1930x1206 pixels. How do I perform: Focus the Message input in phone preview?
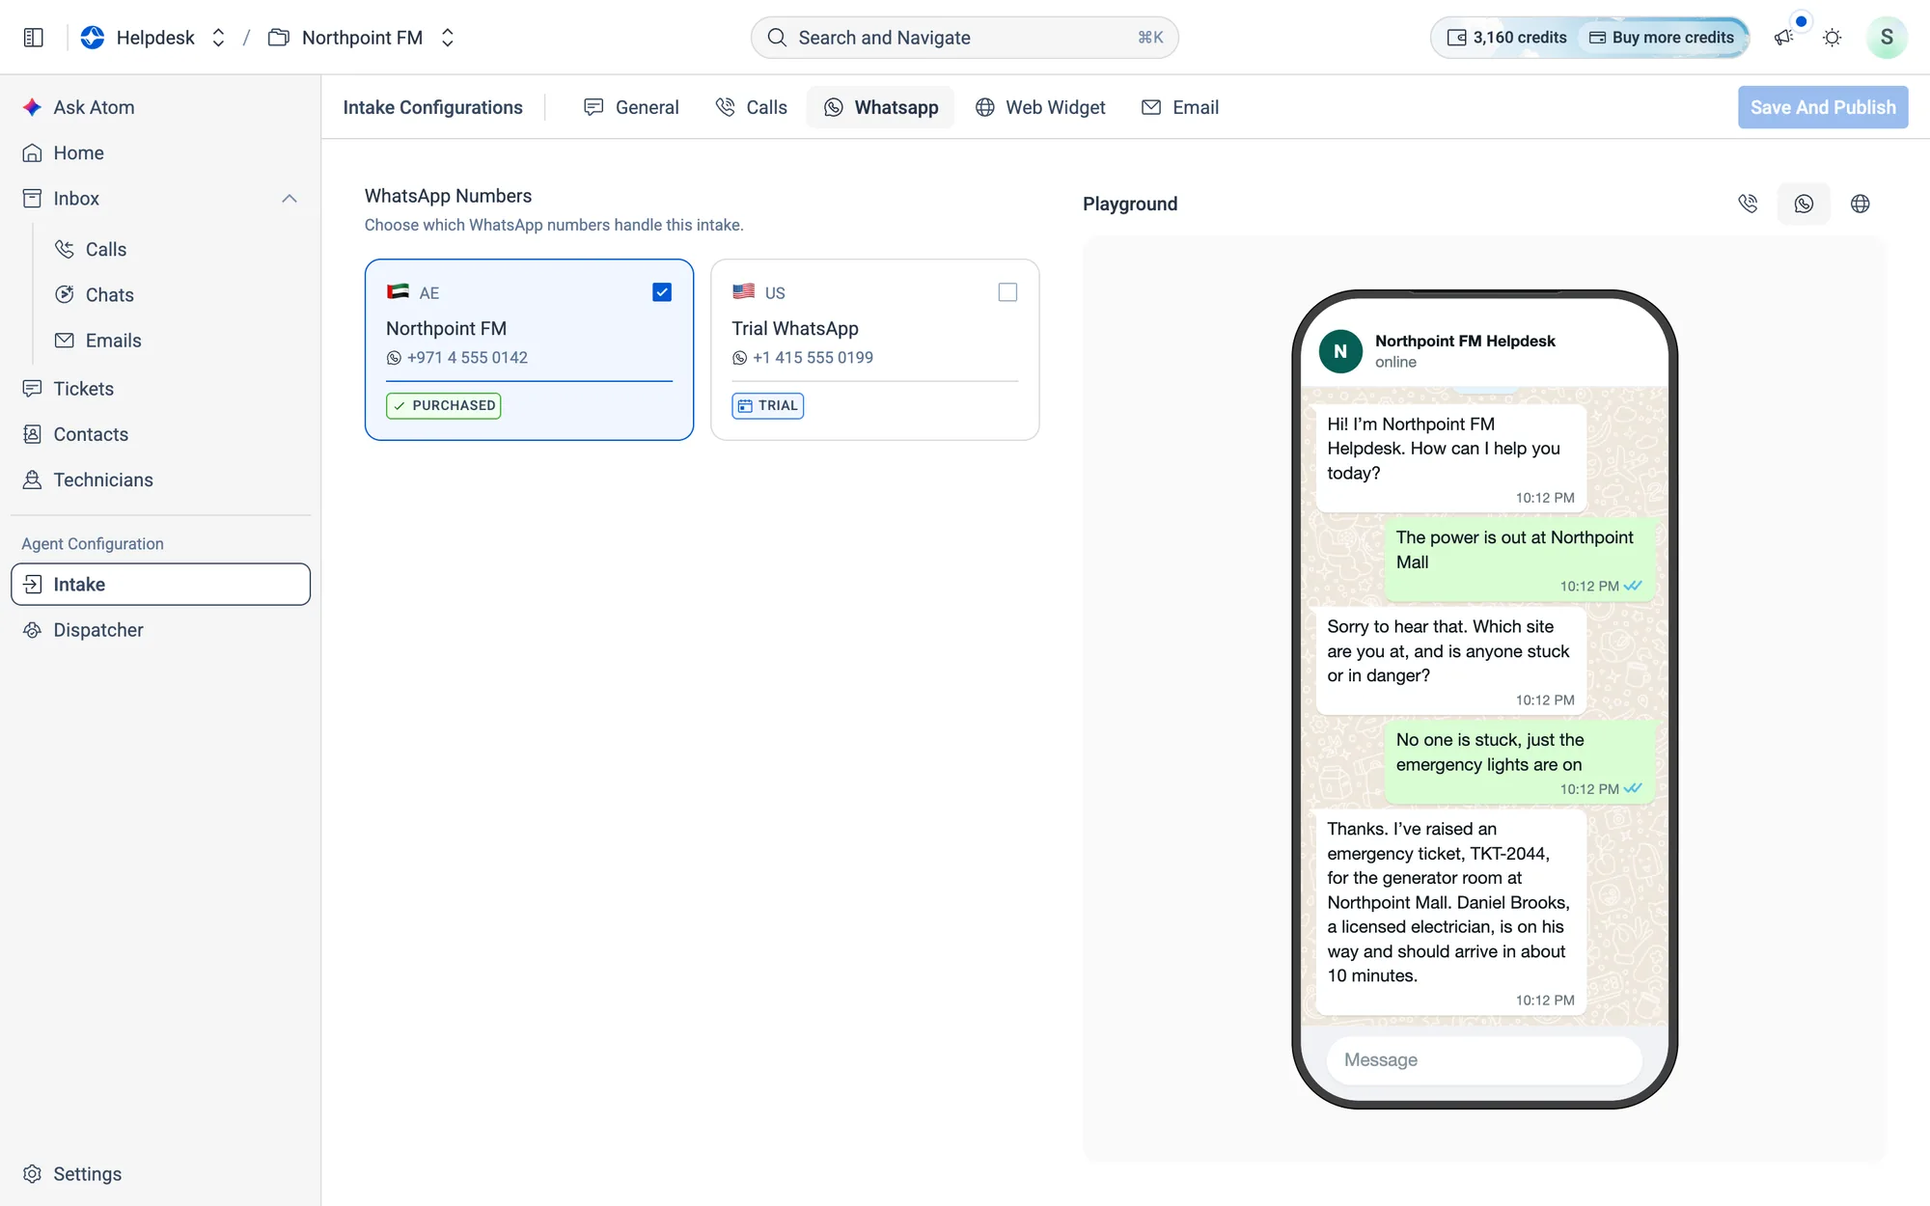pos(1484,1059)
